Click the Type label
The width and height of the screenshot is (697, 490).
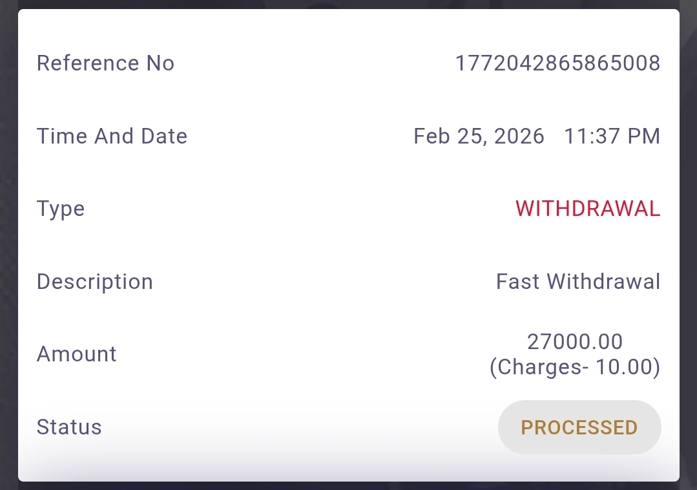coord(61,209)
